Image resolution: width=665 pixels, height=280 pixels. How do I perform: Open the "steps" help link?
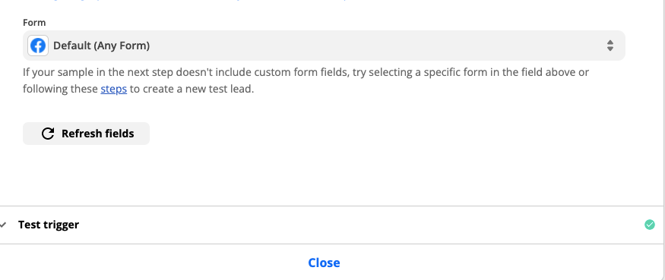coord(114,90)
